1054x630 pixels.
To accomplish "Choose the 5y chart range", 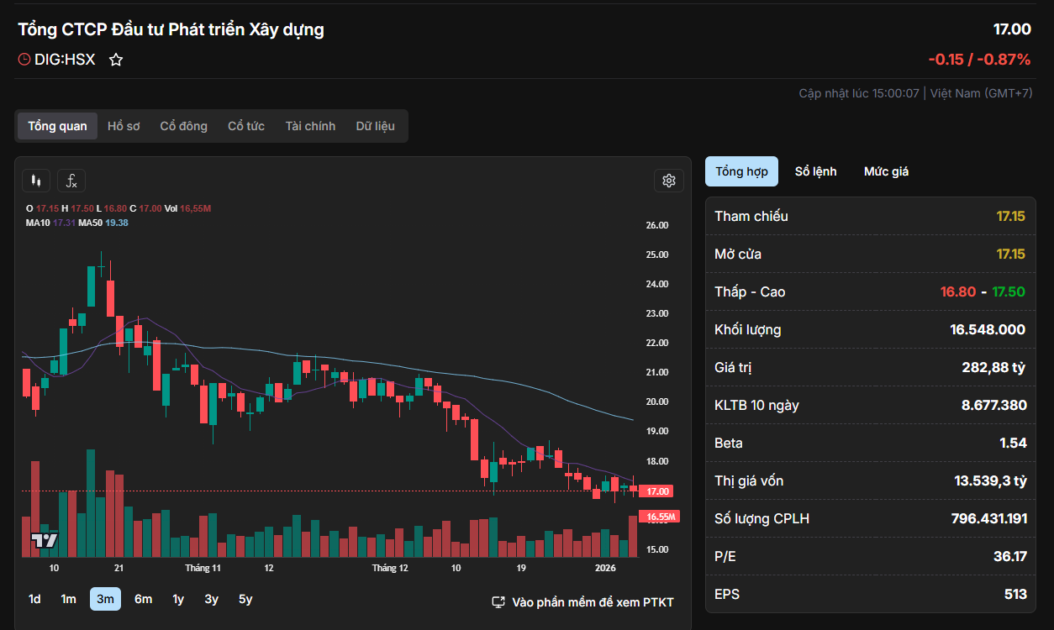I will point(245,599).
